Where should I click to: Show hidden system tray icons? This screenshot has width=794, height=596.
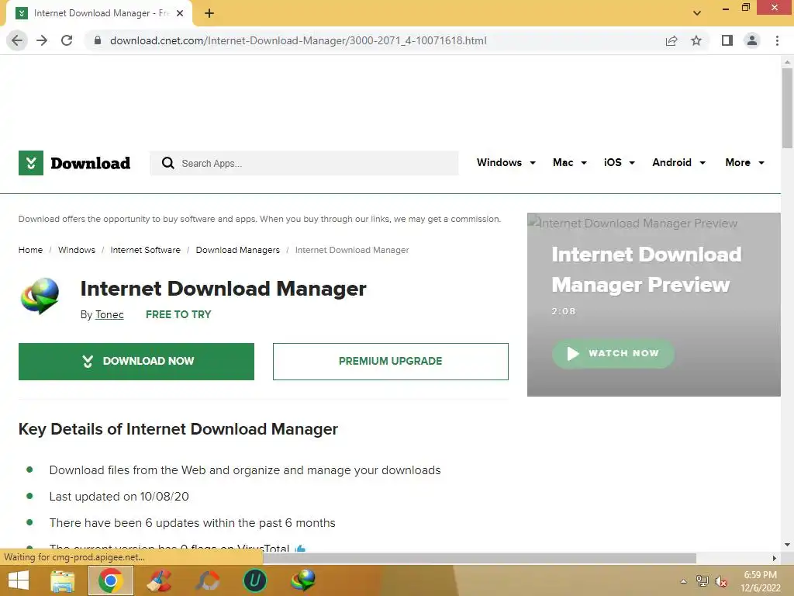pyautogui.click(x=684, y=581)
